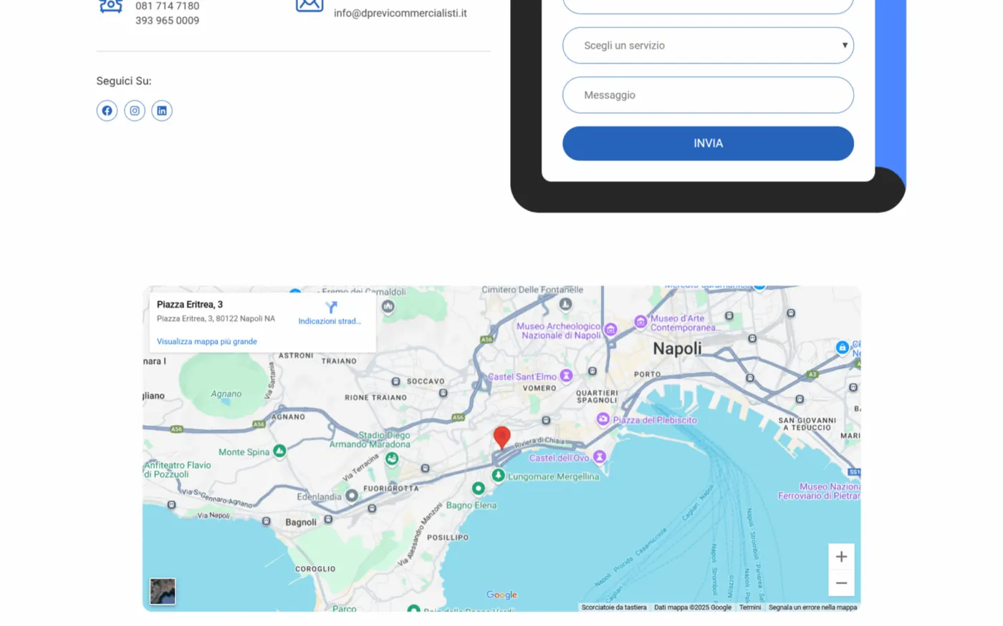The image size is (1003, 626).
Task: Click the directions arrow icon
Action: coord(331,308)
